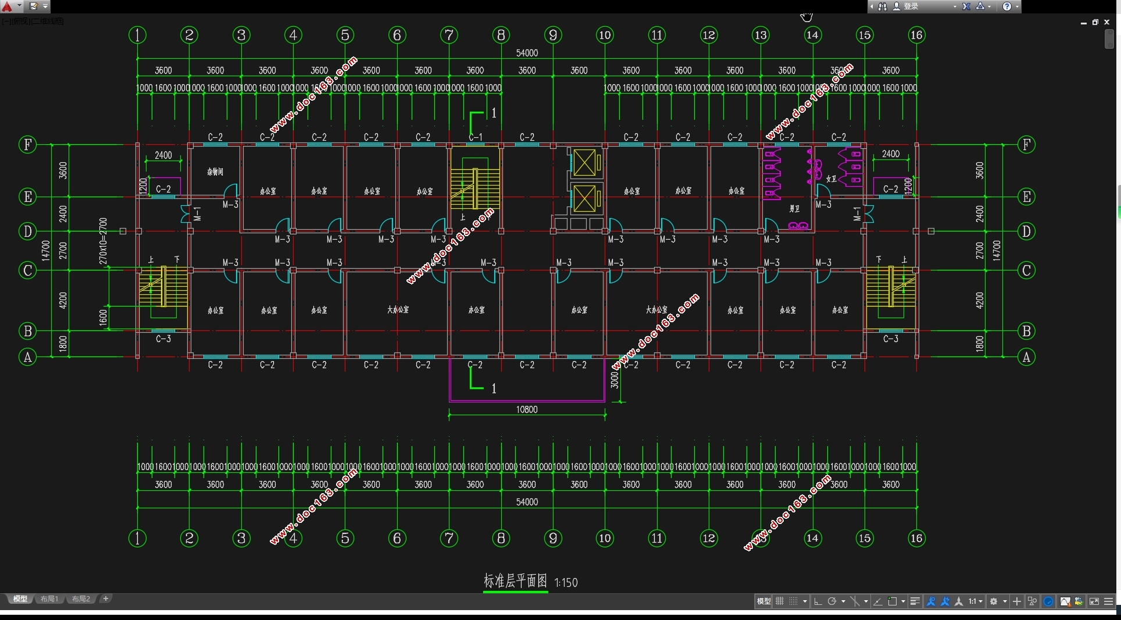Open Autodesk Exchange apps X icon
Image resolution: width=1121 pixels, height=620 pixels.
966,6
